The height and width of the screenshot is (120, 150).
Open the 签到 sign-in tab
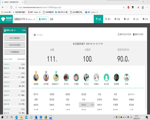click(x=98, y=19)
